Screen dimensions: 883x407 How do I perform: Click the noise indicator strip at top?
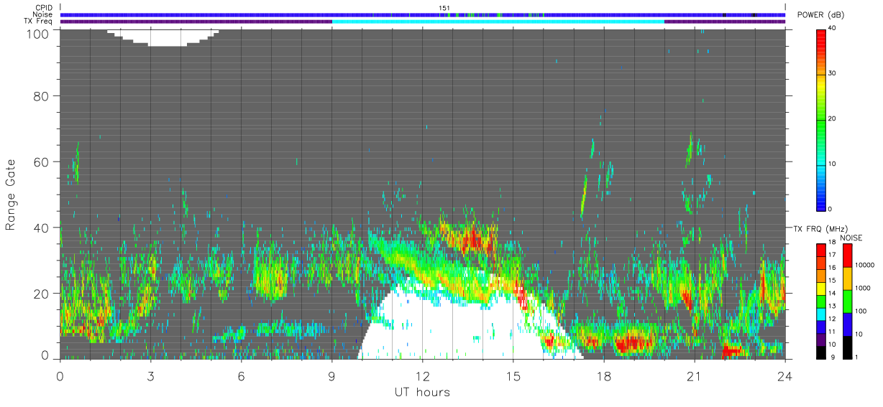(x=423, y=15)
